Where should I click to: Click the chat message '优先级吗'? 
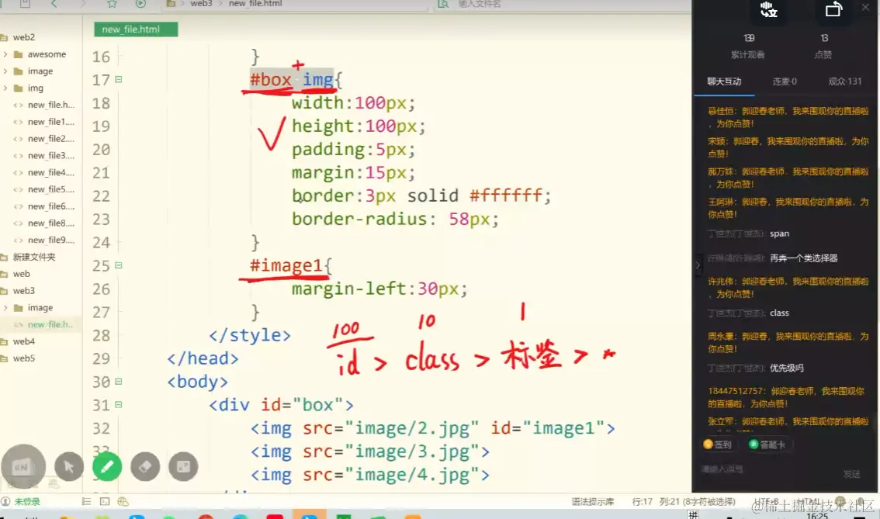coord(786,368)
